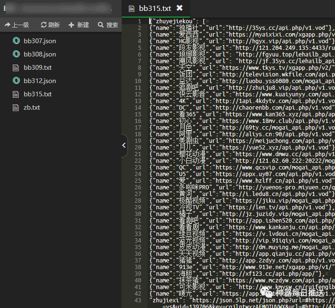Click the line with name 爱西西
This screenshot has width=335, height=308.
click(242, 35)
